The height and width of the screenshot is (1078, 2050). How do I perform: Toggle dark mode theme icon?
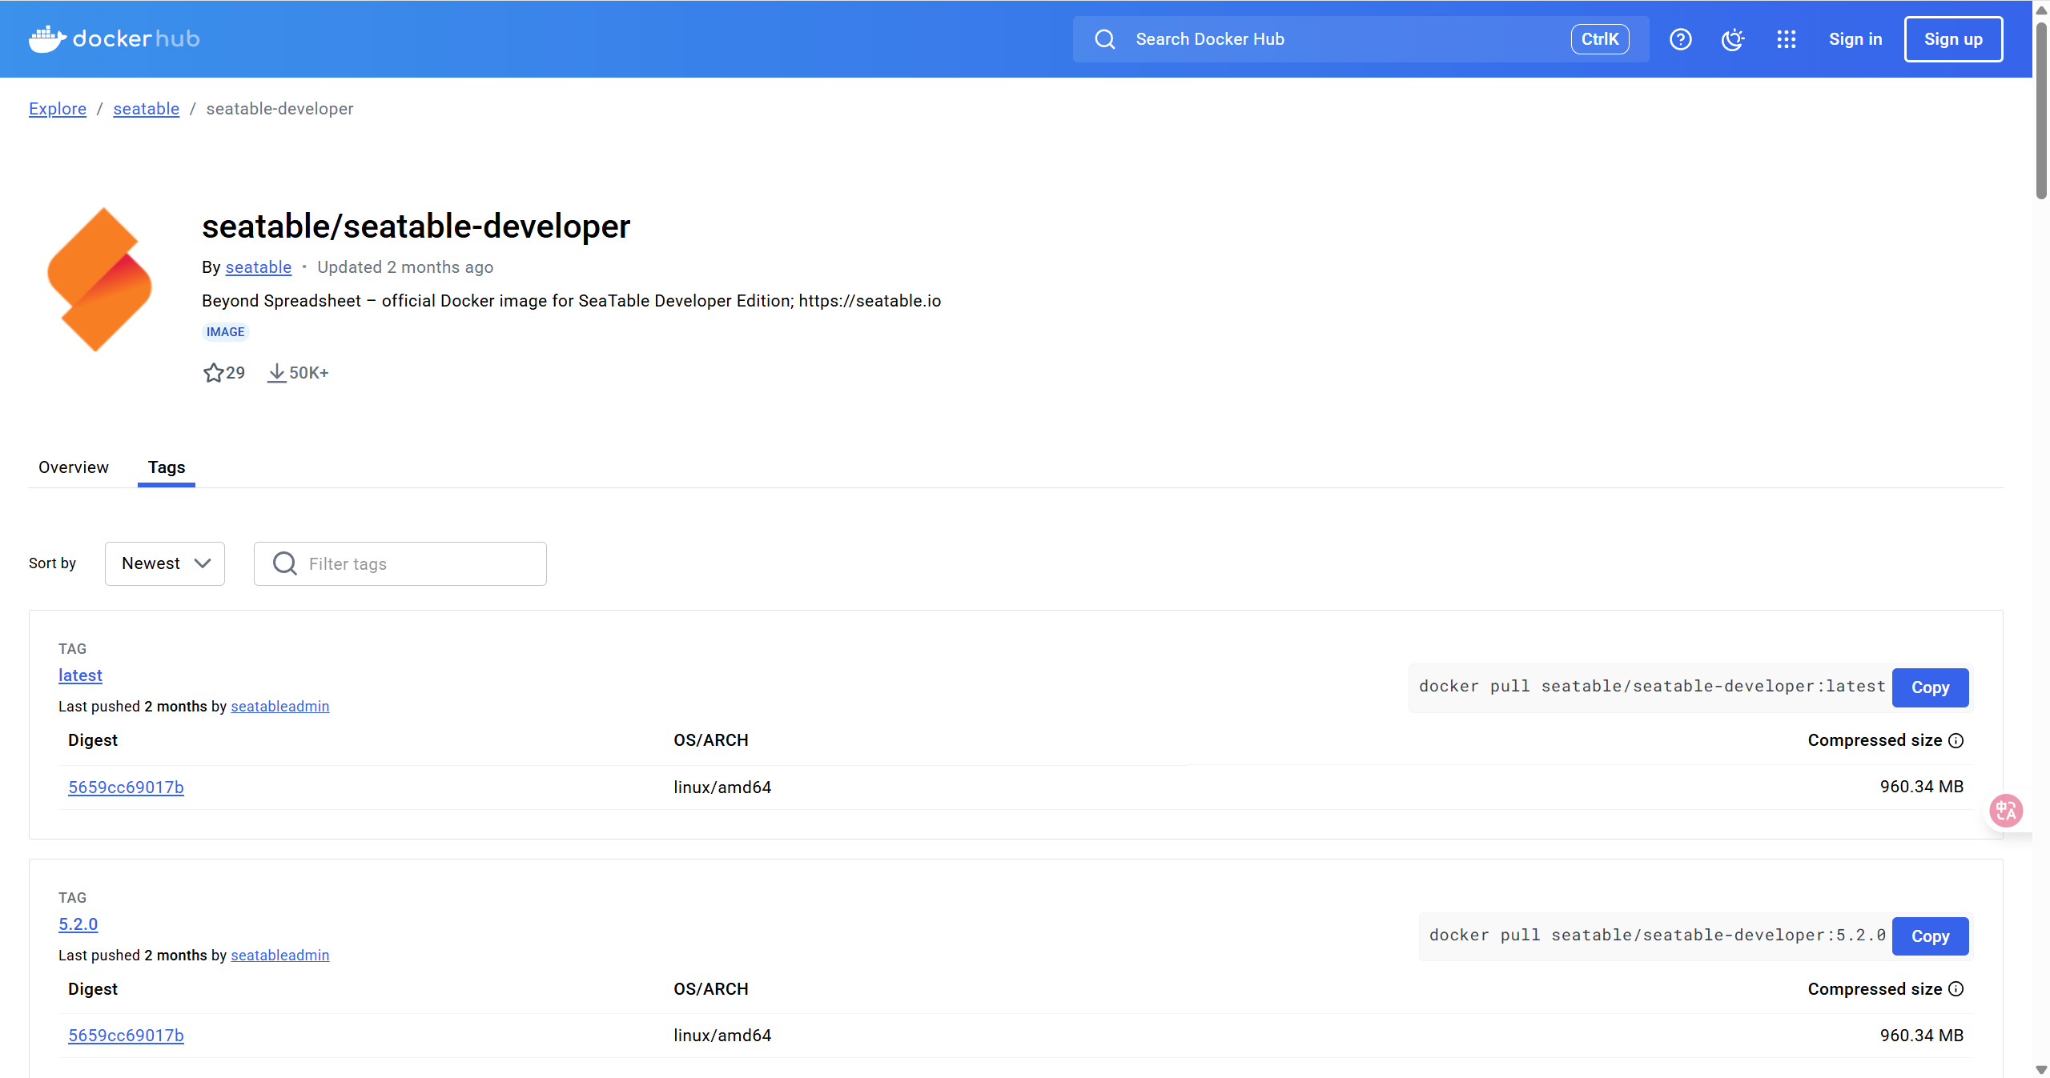(1733, 39)
